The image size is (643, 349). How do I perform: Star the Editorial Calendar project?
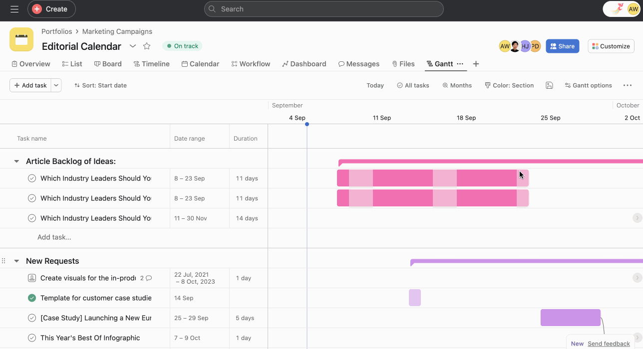(147, 46)
